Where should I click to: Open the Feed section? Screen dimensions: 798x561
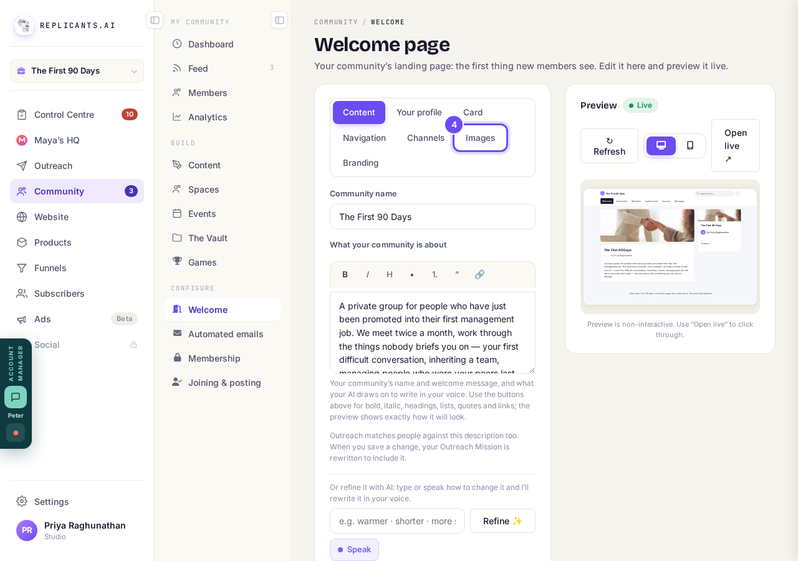[x=223, y=69]
